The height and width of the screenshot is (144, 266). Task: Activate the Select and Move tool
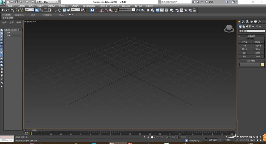tap(55, 10)
